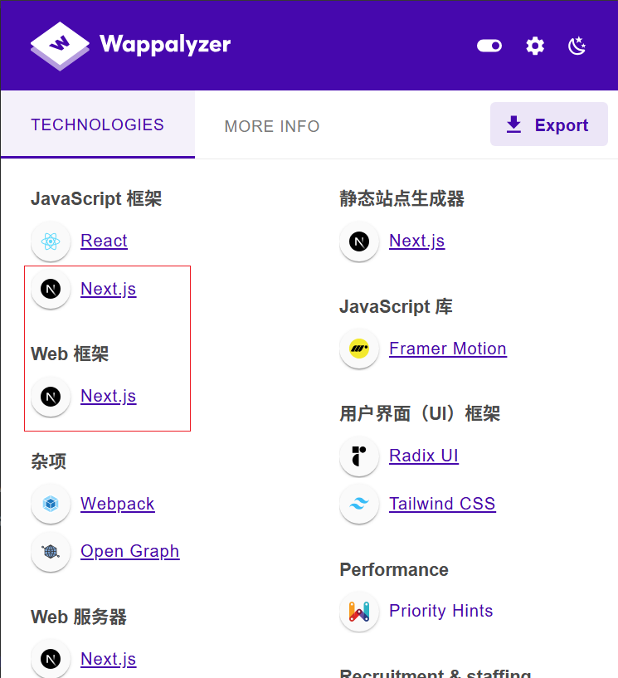The image size is (618, 678).
Task: Click the Export button
Action: tap(549, 124)
